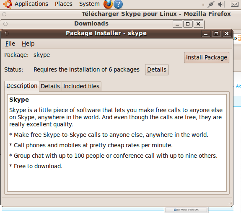Screen dimensions: 241x213
Task: Close the Downloads window
Action: coord(198,24)
